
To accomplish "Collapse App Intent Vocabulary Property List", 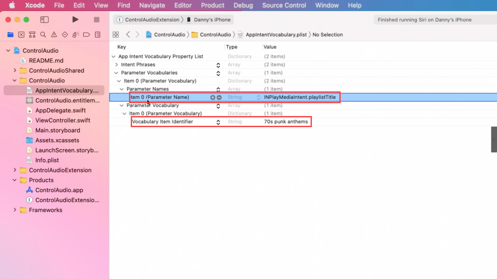I will click(114, 56).
